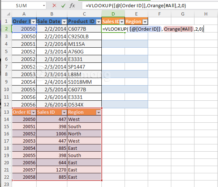
Task: Open the Region filter in row 1
Action: tap(145, 22)
